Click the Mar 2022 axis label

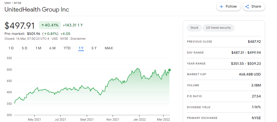pyautogui.click(x=164, y=119)
